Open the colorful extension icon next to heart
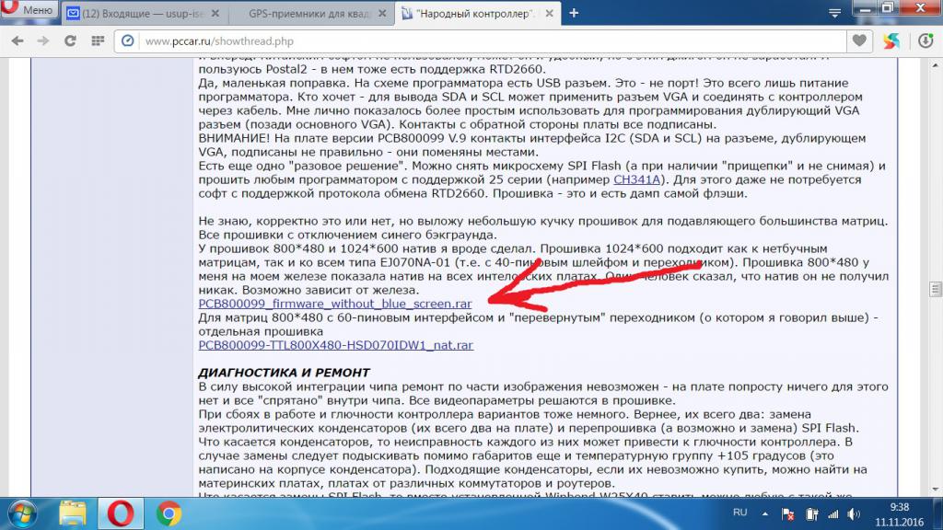This screenshot has height=530, width=943. pos(891,40)
